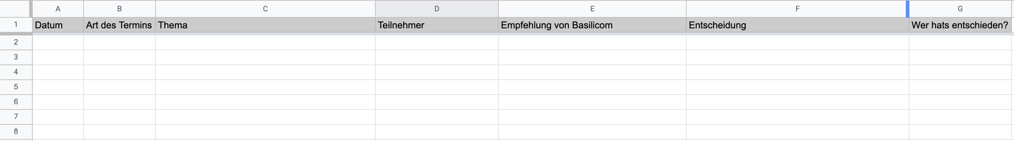The height and width of the screenshot is (141, 1014).
Task: Select column G header
Action: pos(960,9)
